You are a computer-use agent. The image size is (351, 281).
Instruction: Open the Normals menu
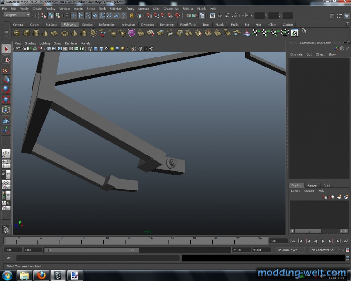pyautogui.click(x=143, y=9)
